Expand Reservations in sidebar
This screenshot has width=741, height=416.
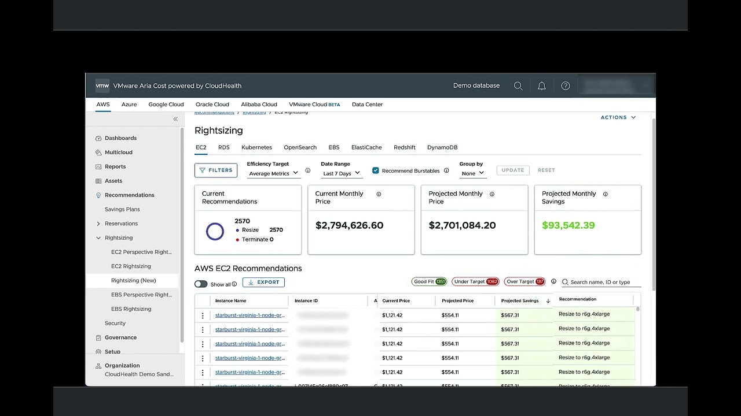click(98, 224)
